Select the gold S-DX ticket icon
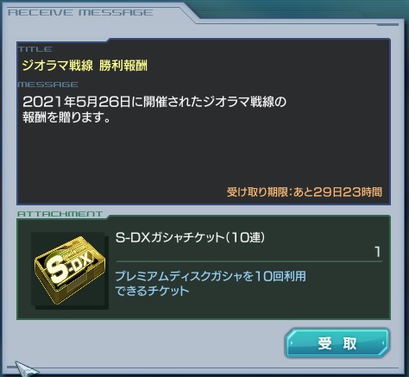This screenshot has width=409, height=377. pos(70,269)
